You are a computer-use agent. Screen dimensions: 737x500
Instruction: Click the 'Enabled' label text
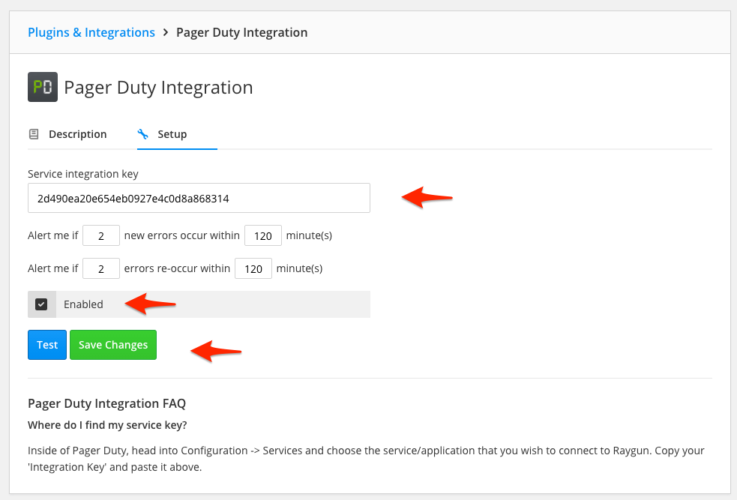click(x=83, y=304)
